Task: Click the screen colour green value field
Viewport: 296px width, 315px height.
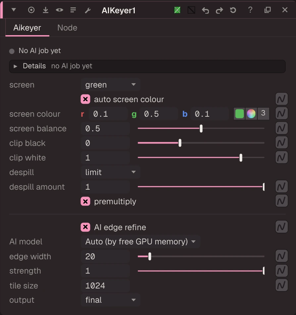Action: point(159,114)
